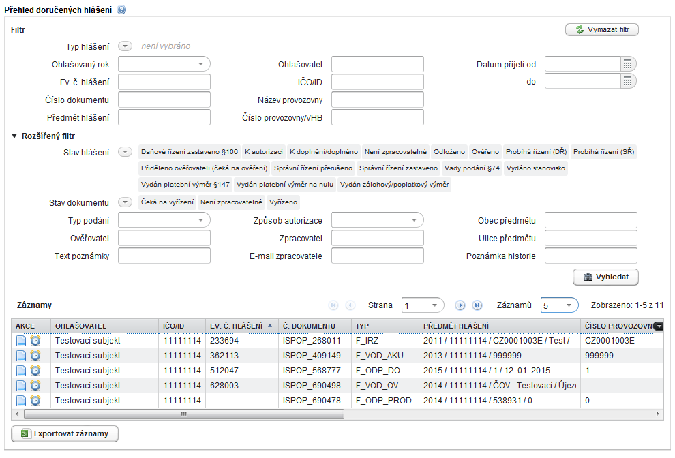Open Způsob autorizace dropdown
Image resolution: width=675 pixels, height=458 pixels.
coord(377,220)
